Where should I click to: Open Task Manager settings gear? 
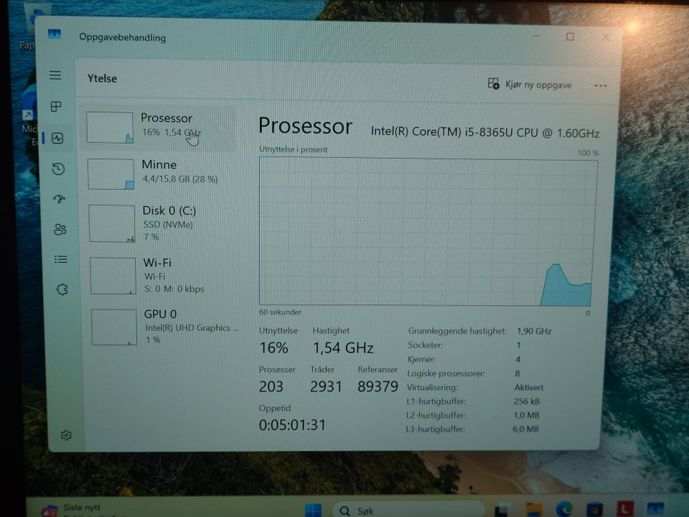coord(66,435)
